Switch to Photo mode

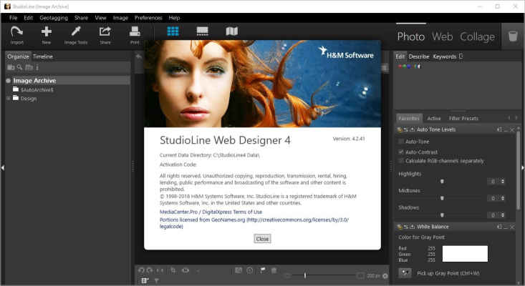[411, 36]
